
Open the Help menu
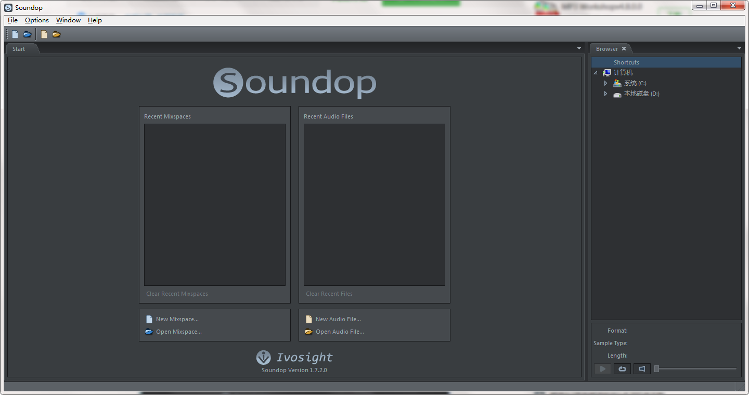pyautogui.click(x=95, y=20)
